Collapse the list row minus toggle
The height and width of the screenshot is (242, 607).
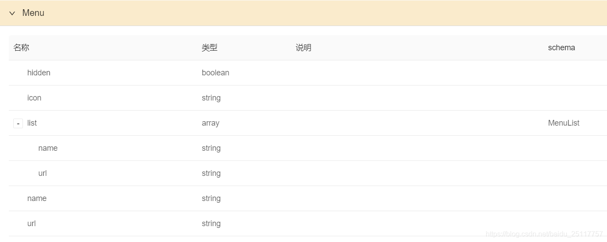click(x=18, y=123)
